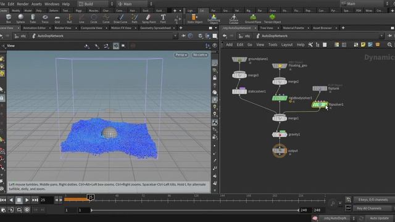Select the Line shelf tool
395x222 pixels.
tap(81, 18)
